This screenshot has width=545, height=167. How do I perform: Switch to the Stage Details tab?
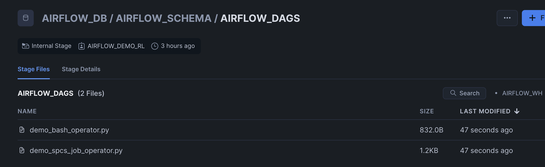[x=81, y=69]
